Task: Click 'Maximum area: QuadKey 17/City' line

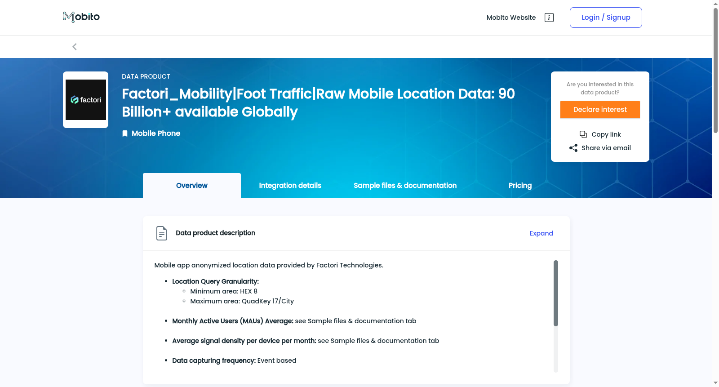Action: [242, 301]
